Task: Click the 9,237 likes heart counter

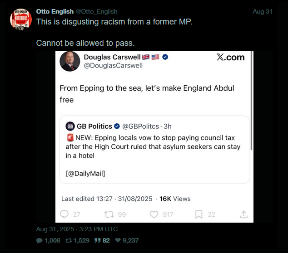Action: click(127, 240)
